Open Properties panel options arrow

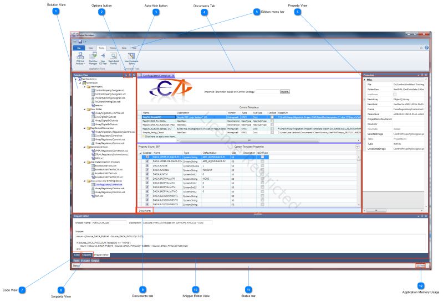(419, 75)
